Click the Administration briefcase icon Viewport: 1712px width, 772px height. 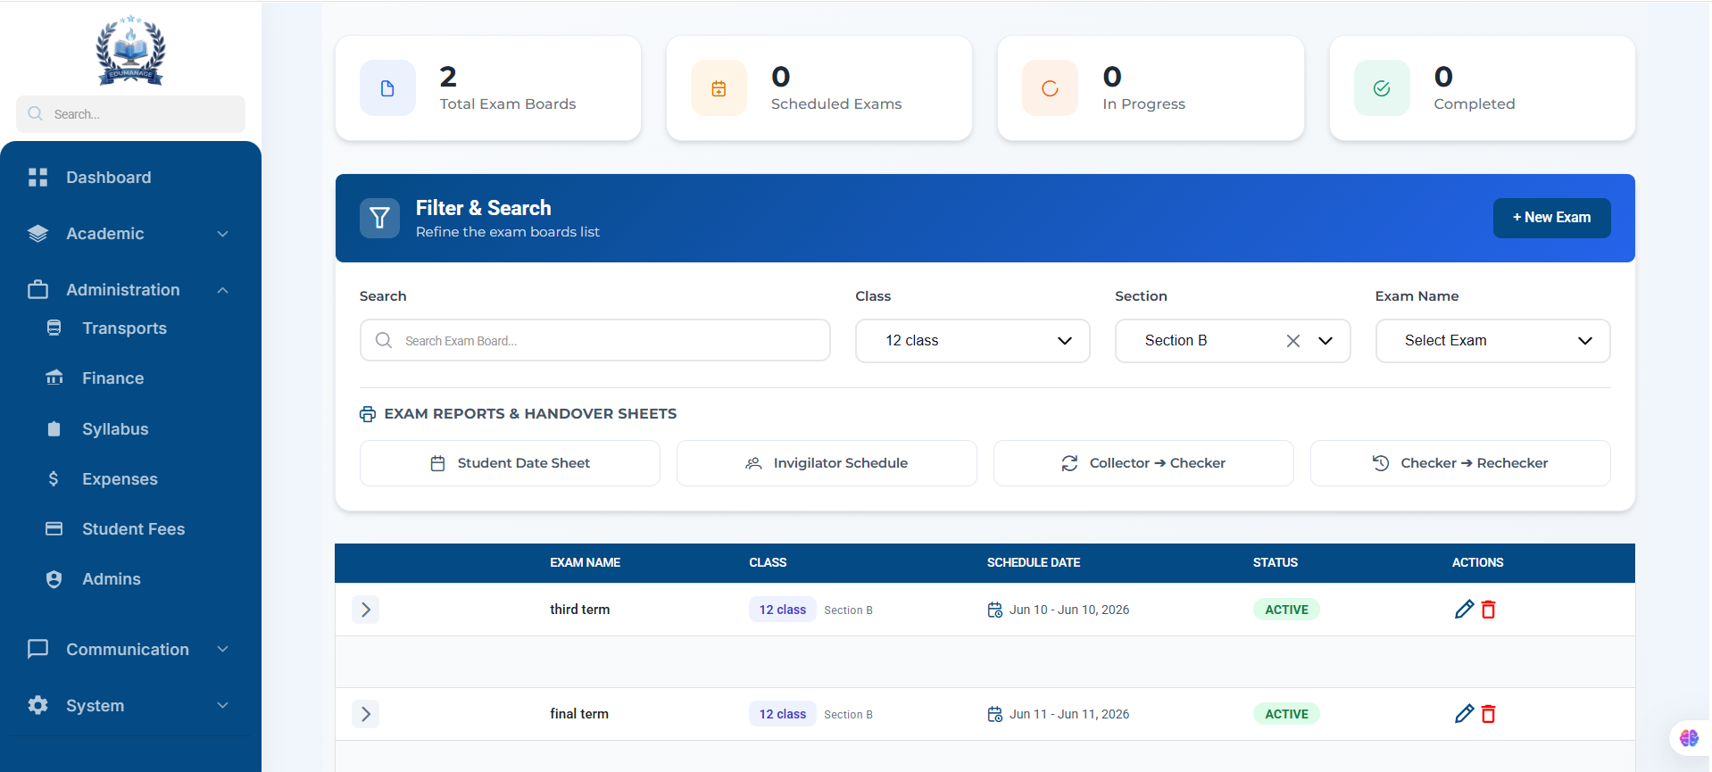(x=37, y=290)
